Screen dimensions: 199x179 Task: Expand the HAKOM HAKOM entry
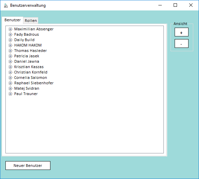[10, 45]
